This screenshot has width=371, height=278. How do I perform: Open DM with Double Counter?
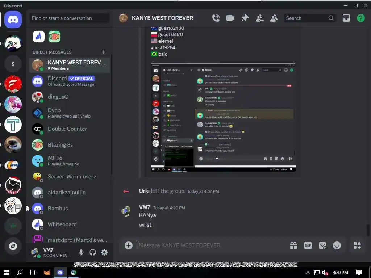[x=70, y=129]
